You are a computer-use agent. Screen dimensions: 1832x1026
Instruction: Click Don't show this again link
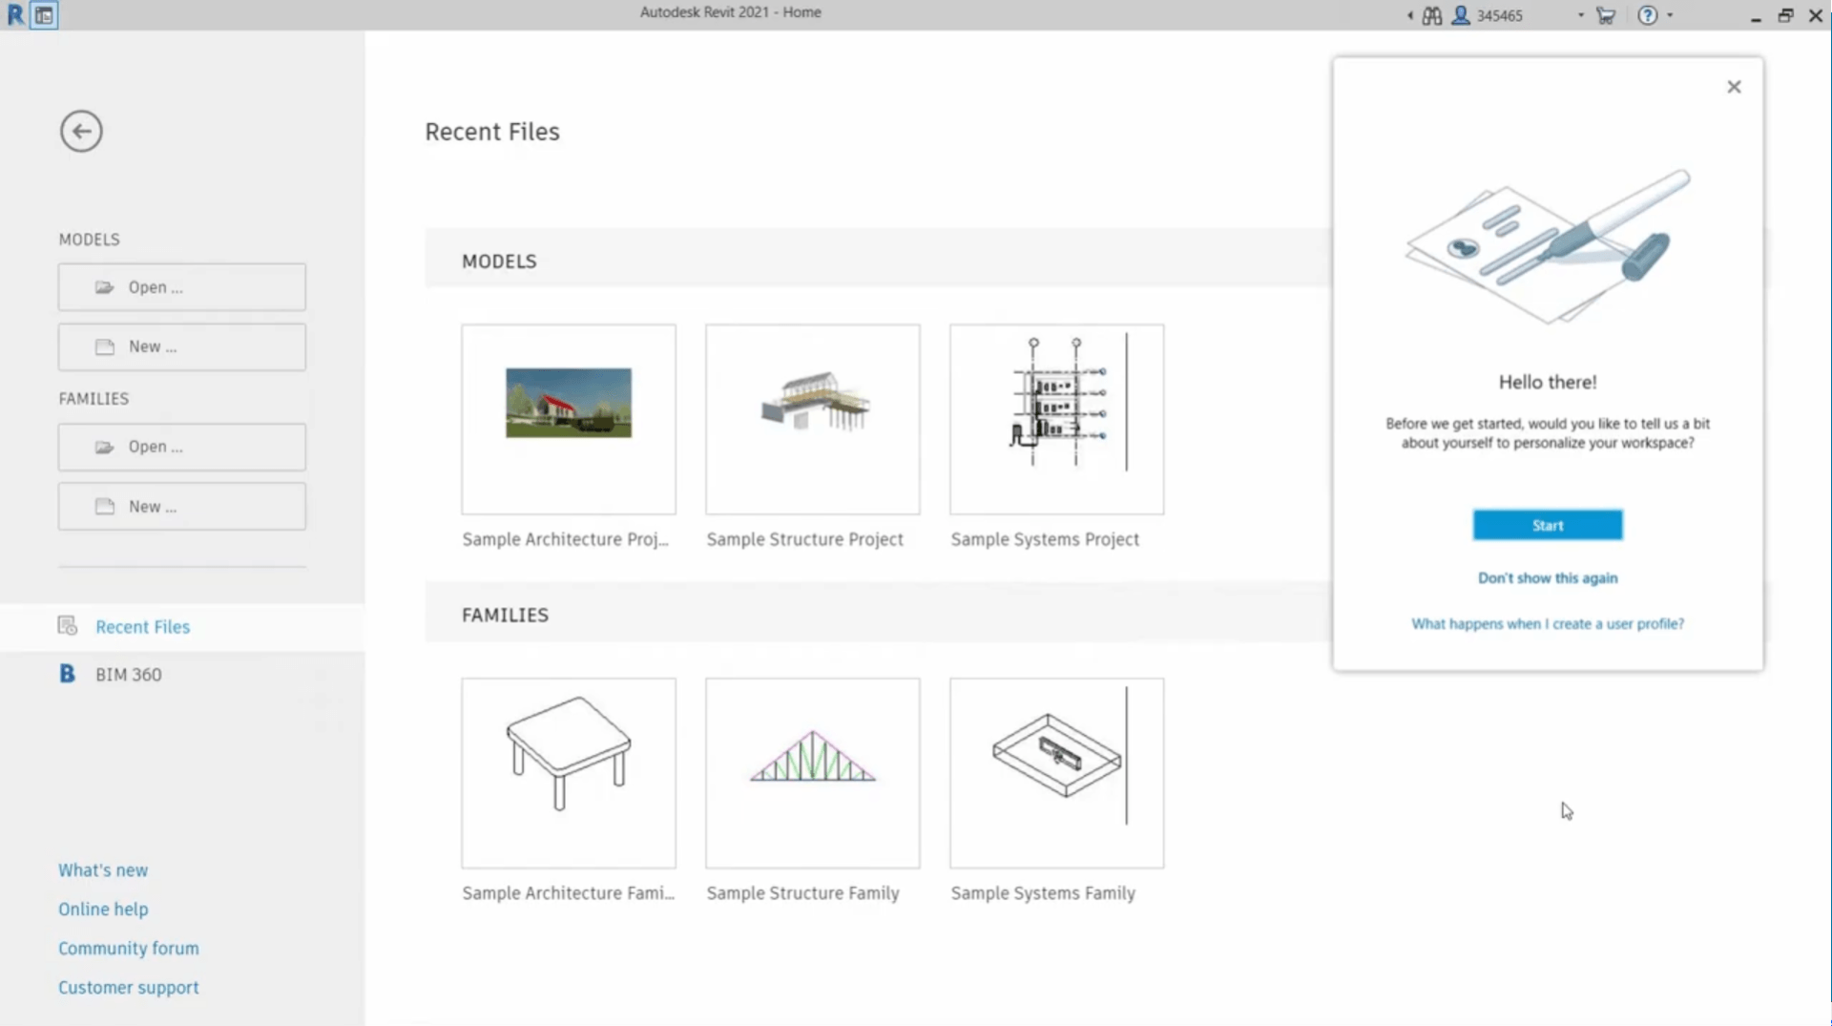click(x=1548, y=578)
